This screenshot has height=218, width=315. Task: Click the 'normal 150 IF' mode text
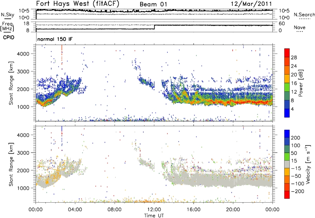55,39
